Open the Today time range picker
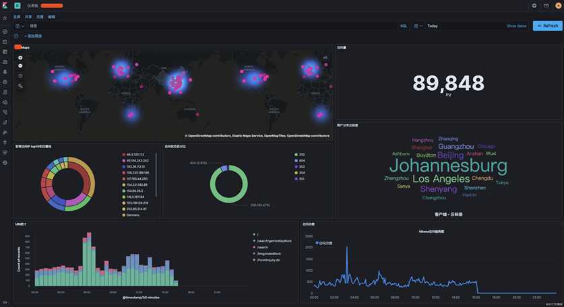Screen dimensions: 564x307 (x=433, y=26)
